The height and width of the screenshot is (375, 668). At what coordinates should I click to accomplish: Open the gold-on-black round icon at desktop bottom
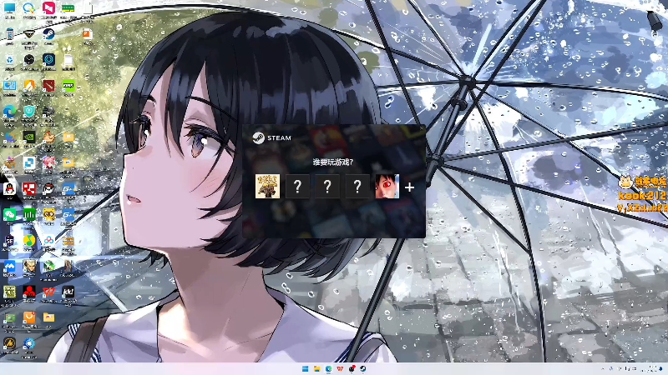[9, 343]
